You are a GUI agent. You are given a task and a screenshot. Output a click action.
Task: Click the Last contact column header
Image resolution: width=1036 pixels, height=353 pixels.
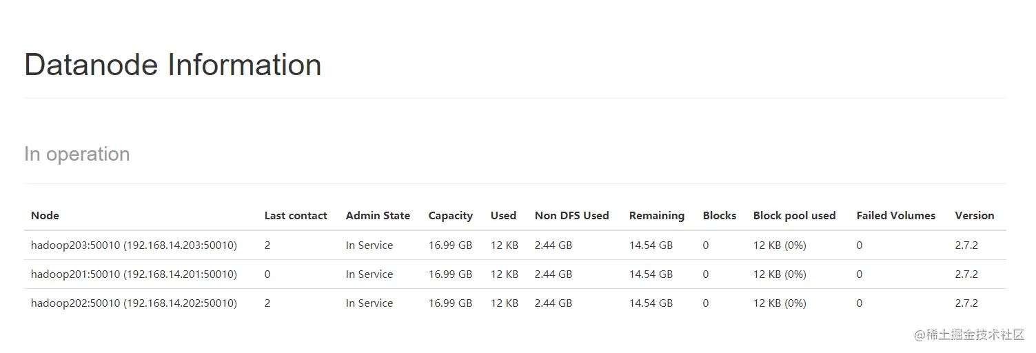click(296, 216)
